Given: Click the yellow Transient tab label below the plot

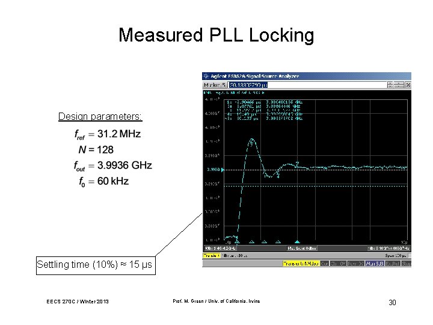Looking at the screenshot, I should (x=211, y=256).
